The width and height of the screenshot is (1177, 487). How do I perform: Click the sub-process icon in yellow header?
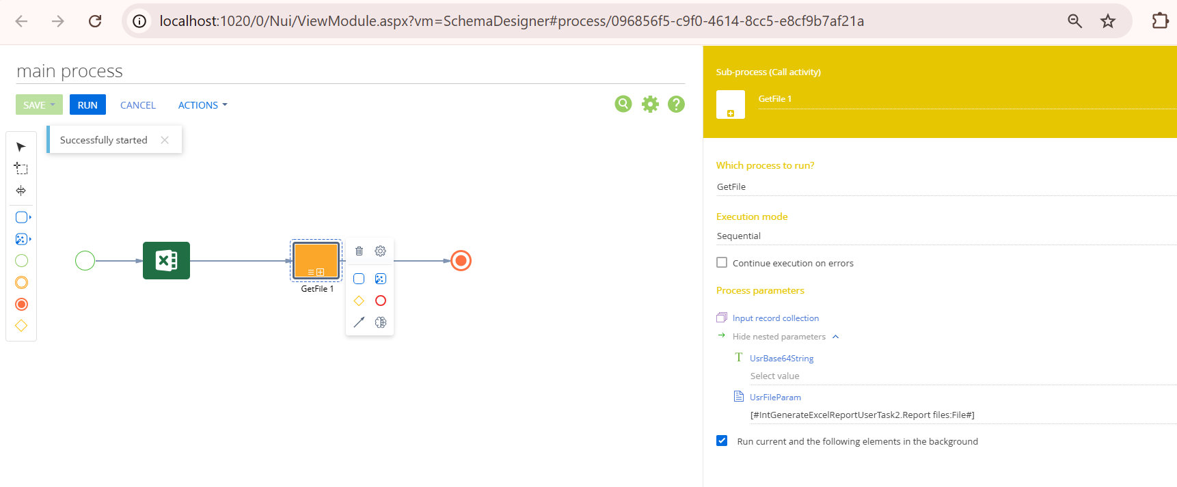731,105
